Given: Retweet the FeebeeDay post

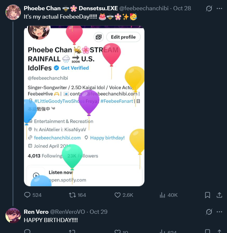Looking at the screenshot, I should point(73,195).
